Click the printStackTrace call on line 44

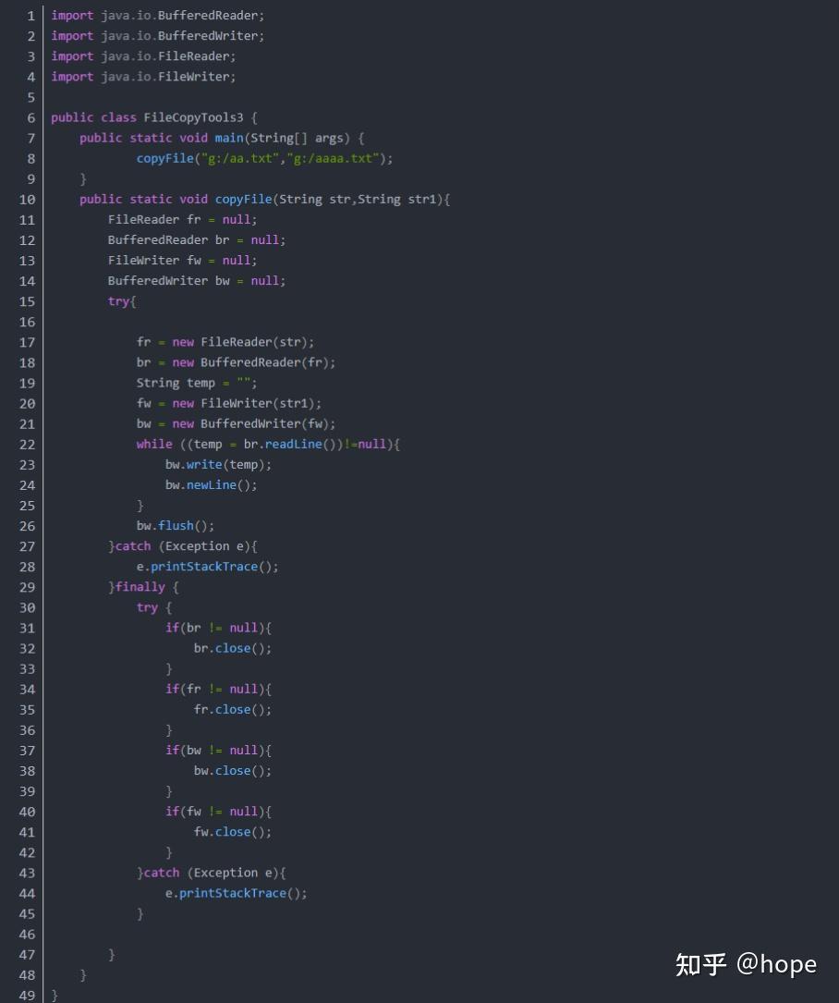pyautogui.click(x=233, y=894)
